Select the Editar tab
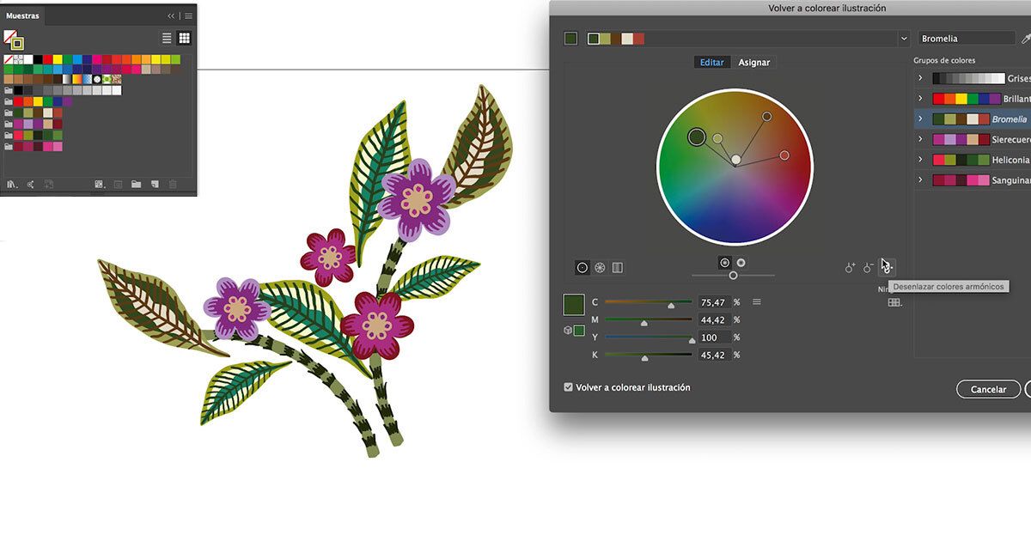Image resolution: width=1031 pixels, height=541 pixels. point(711,63)
